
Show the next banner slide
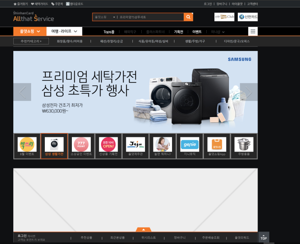249,92
